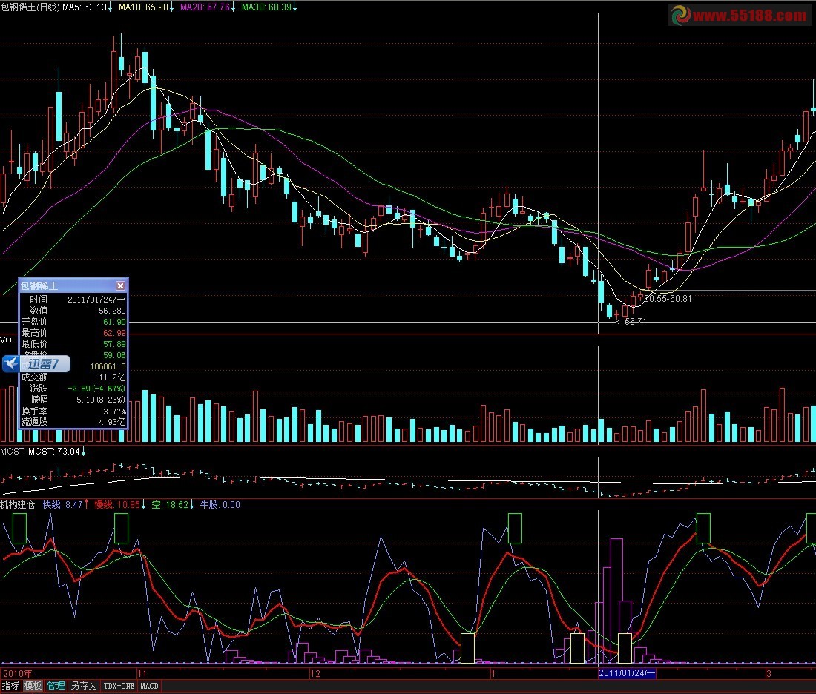Select the MACD indicator tab
Image resolution: width=816 pixels, height=694 pixels.
(149, 686)
